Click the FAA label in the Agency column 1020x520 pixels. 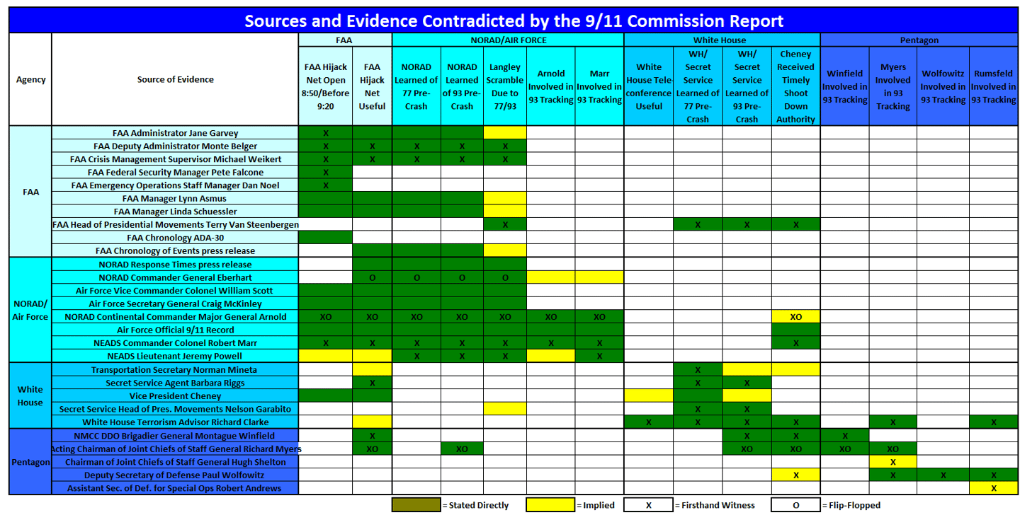pos(30,192)
